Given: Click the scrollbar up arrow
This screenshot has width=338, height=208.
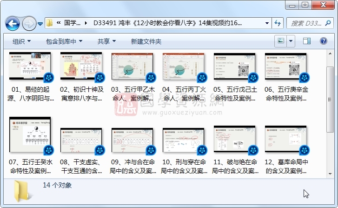Looking at the screenshot, I should coord(330,54).
